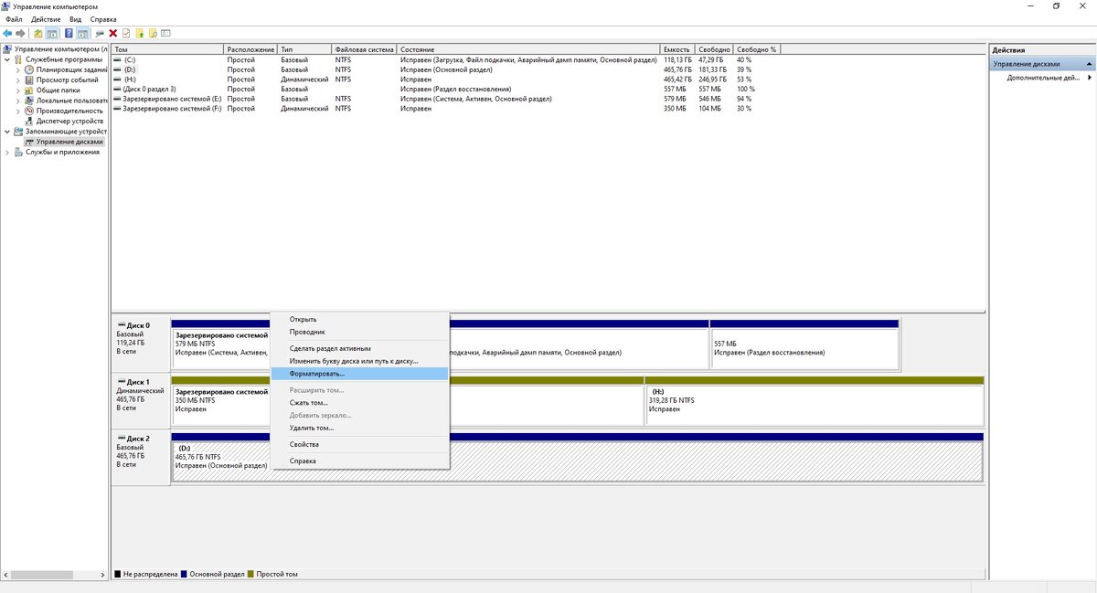This screenshot has width=1097, height=593.
Task: Choose Форматировать... in the context menu
Action: [x=360, y=374]
